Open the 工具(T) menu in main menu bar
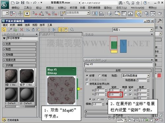 pyautogui.click(x=28, y=8)
